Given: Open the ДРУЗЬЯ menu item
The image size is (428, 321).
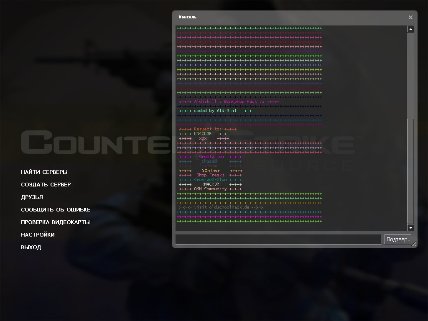Looking at the screenshot, I should tap(32, 197).
